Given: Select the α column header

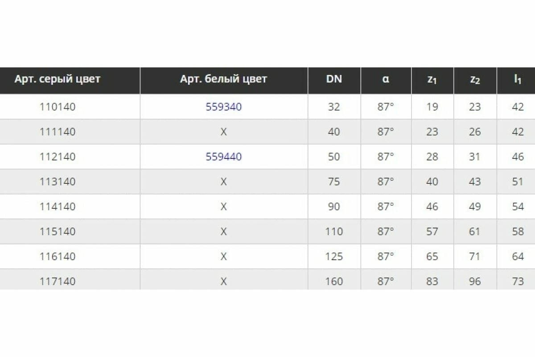Looking at the screenshot, I should pyautogui.click(x=386, y=79).
